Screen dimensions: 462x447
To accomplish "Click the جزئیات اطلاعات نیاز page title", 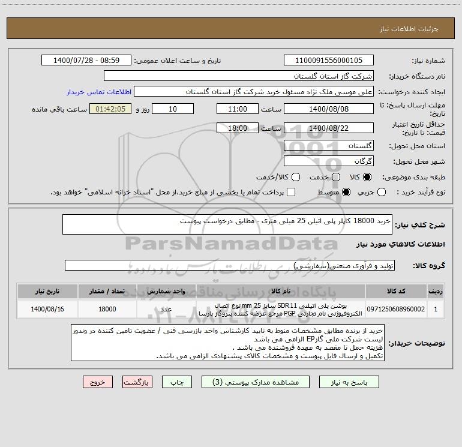I will click(409, 29).
